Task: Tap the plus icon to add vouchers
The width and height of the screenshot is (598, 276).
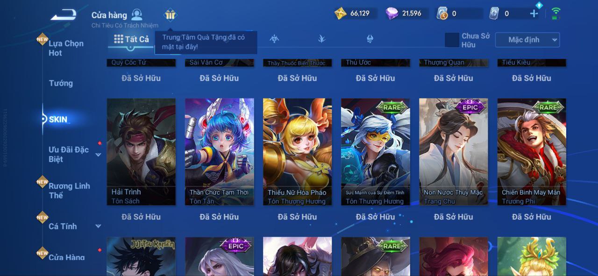Action: click(534, 14)
